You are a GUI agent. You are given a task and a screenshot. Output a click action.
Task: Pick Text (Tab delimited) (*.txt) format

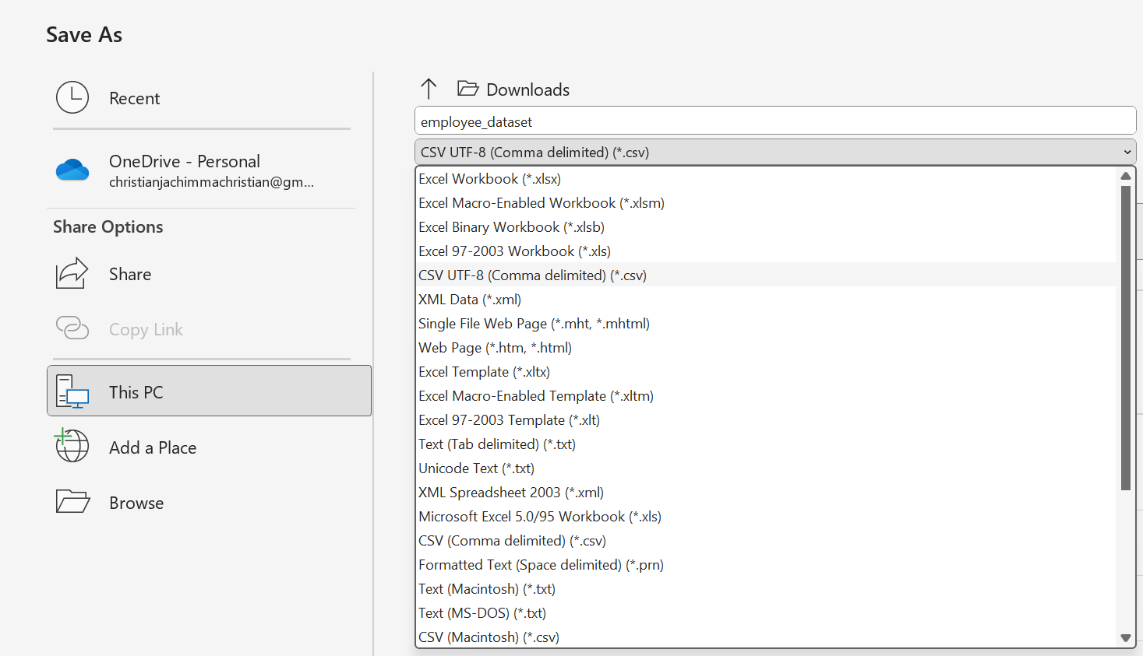(x=497, y=444)
